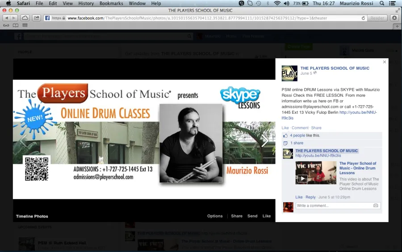Toggle Like in the photo bottom bar
The width and height of the screenshot is (402, 252).
click(266, 216)
